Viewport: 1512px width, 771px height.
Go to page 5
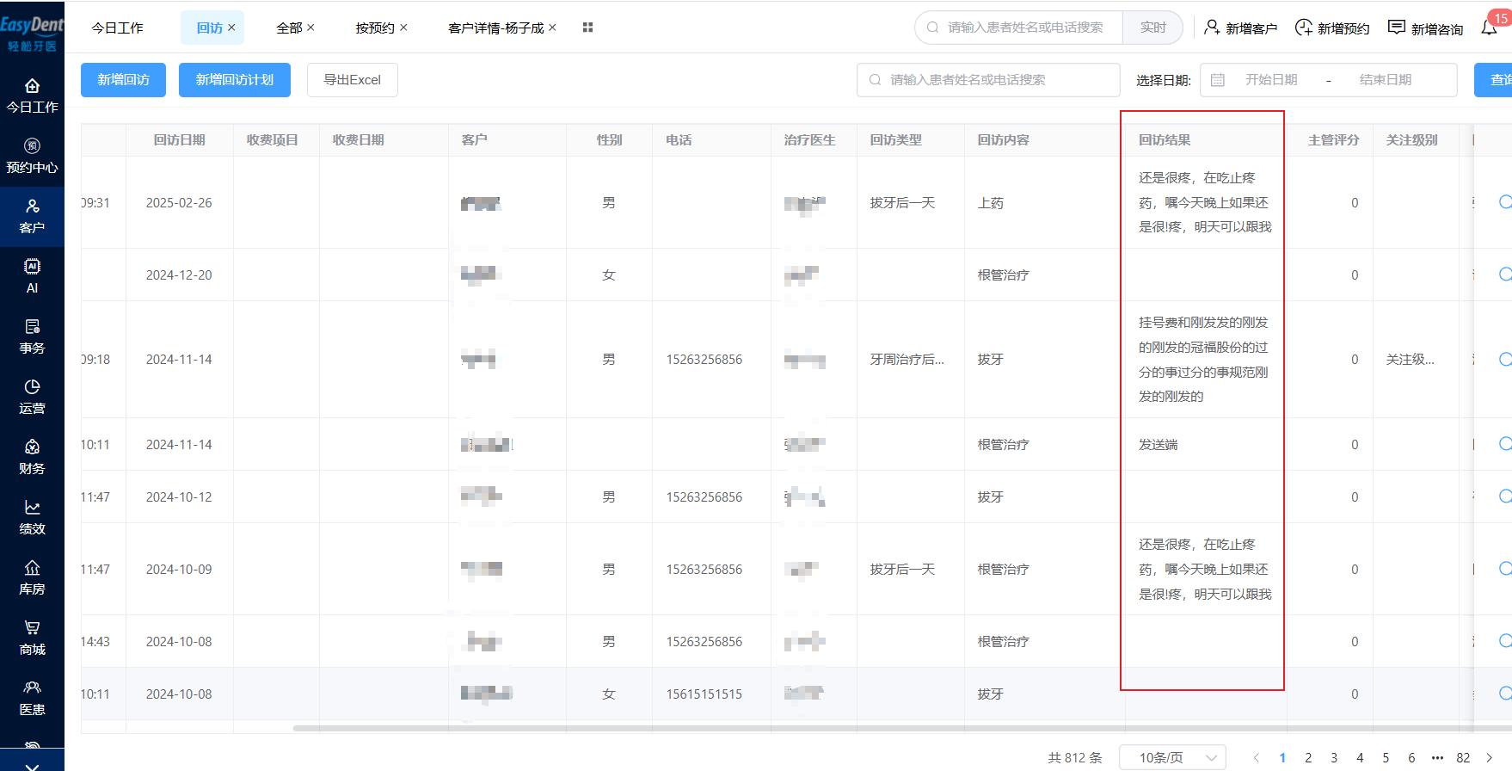[x=1386, y=757]
